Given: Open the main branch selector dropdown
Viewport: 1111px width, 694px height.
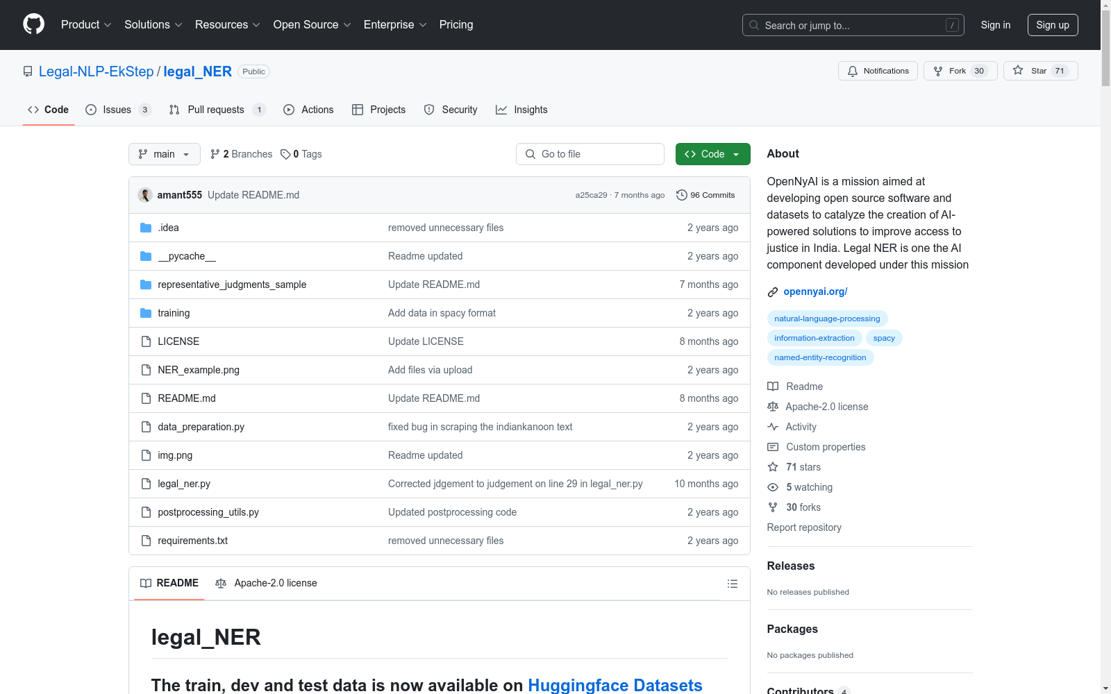Looking at the screenshot, I should (x=165, y=154).
